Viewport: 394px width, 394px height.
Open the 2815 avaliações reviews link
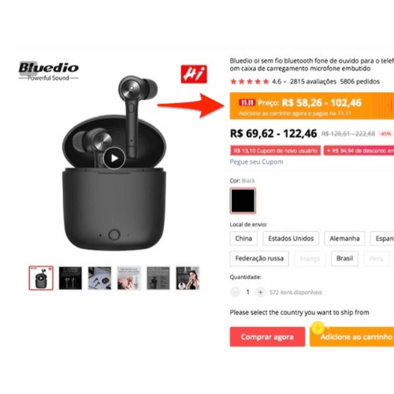pos(313,82)
